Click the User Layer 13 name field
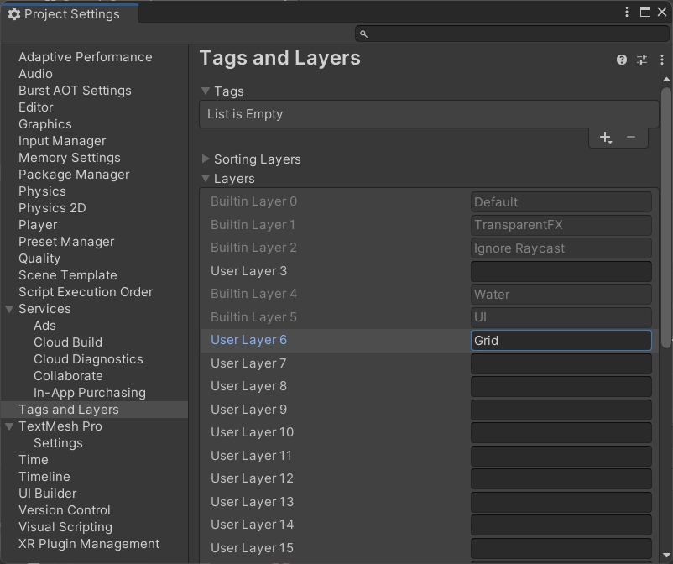 tap(561, 502)
